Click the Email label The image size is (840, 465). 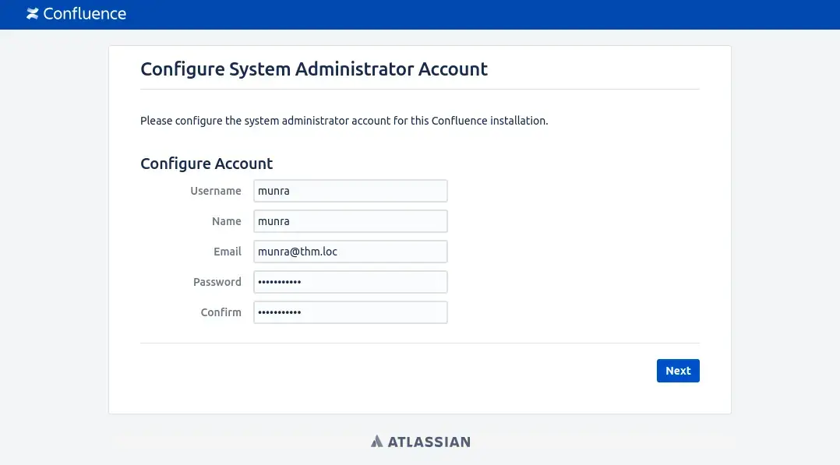pyautogui.click(x=228, y=252)
